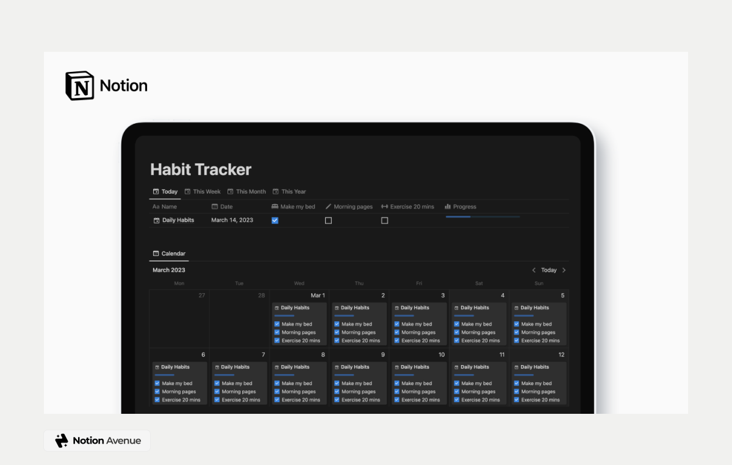Click the left chevron to view previous month
732x465 pixels.
point(533,270)
